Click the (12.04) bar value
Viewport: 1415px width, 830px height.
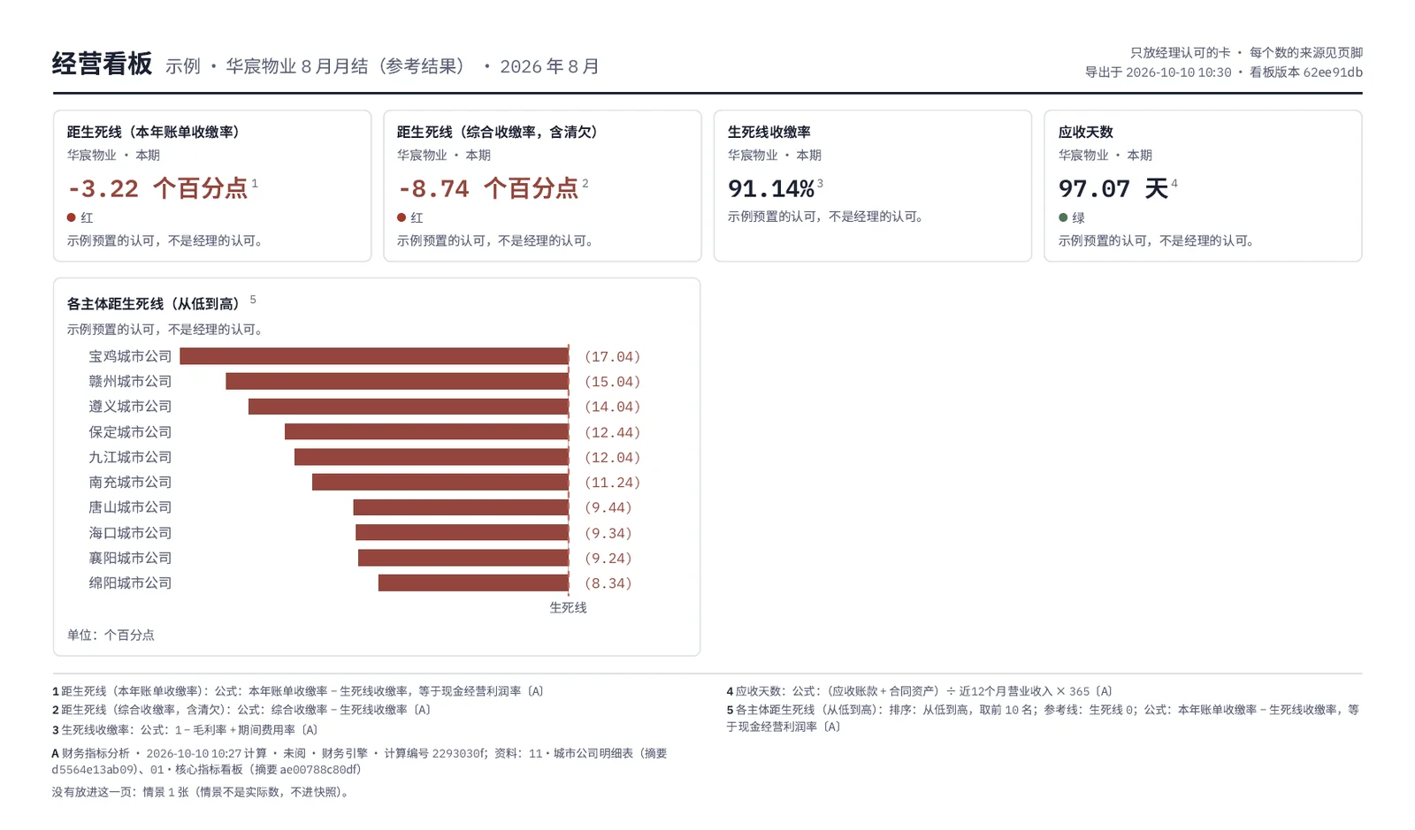[x=612, y=457]
